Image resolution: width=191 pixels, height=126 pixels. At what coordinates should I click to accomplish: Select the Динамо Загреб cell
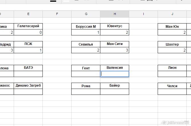[28, 86]
